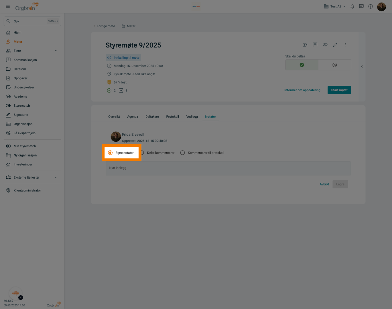Select the Notater tab
The height and width of the screenshot is (309, 392).
pos(210,117)
